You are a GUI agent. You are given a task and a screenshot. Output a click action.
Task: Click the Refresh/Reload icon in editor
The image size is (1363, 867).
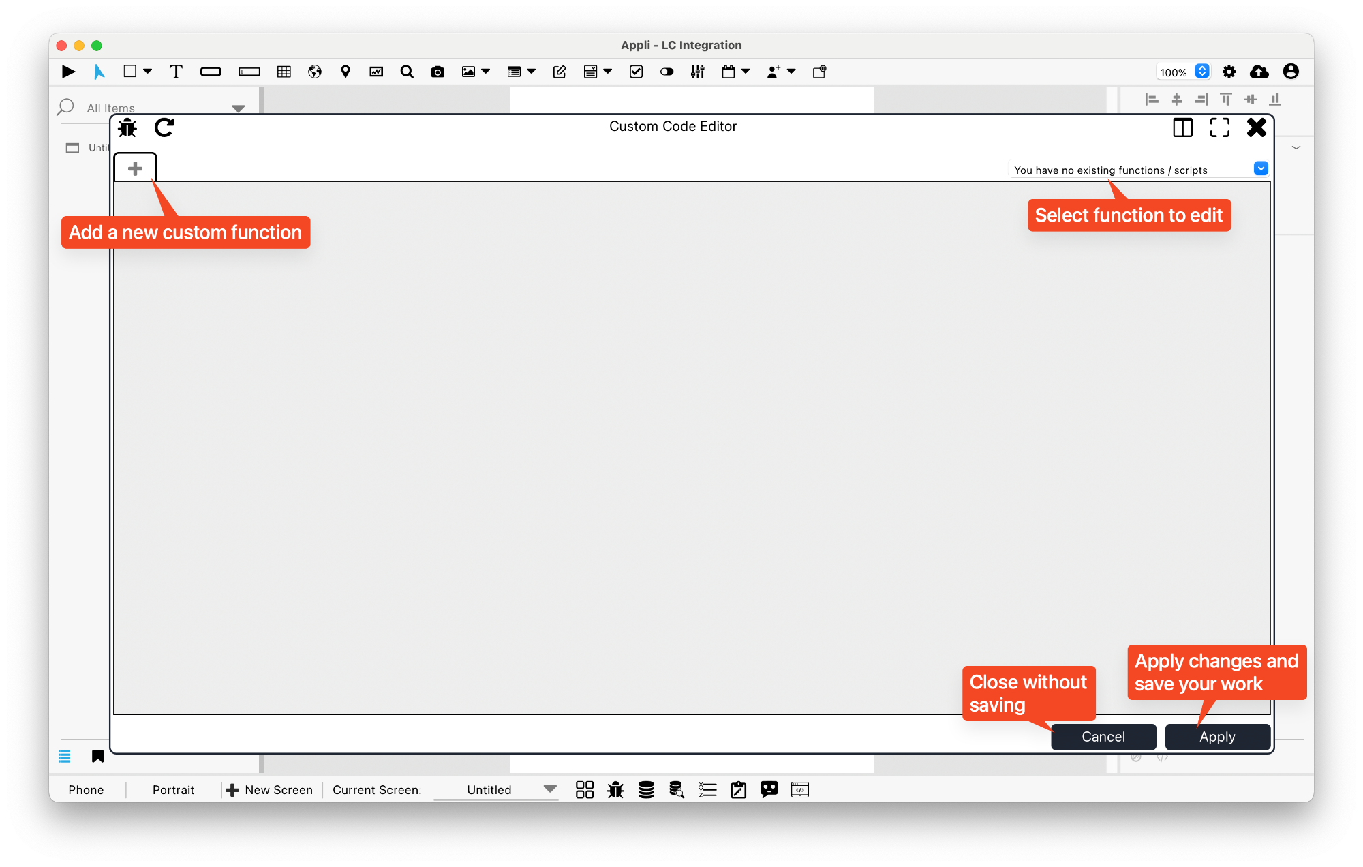[166, 127]
